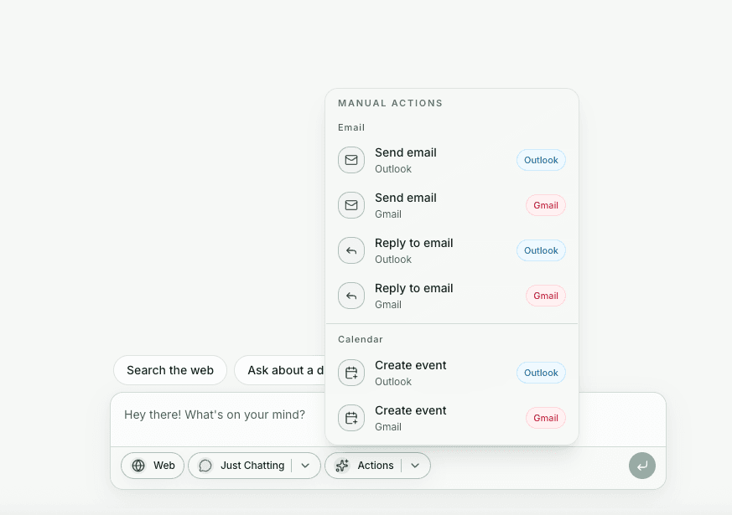Screen dimensions: 732x515
Task: Choose Reply to email with Outlook
Action: point(451,250)
